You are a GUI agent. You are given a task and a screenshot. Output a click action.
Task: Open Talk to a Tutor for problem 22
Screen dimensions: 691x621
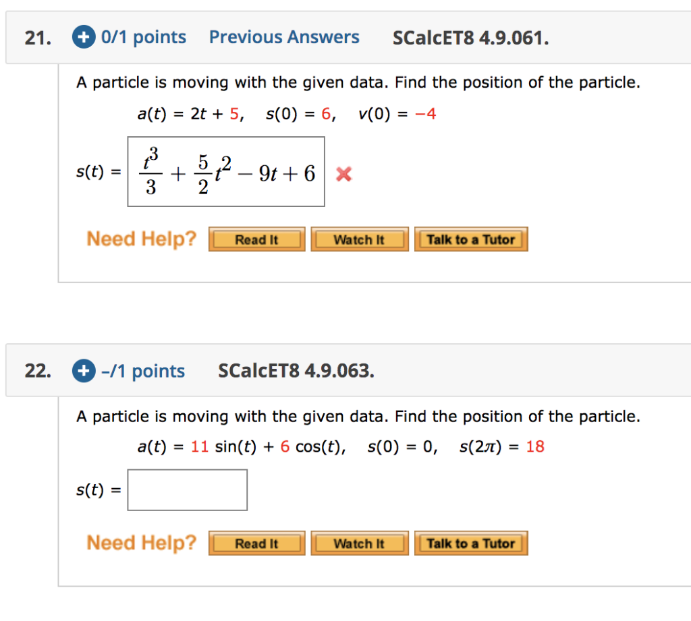[x=471, y=543]
